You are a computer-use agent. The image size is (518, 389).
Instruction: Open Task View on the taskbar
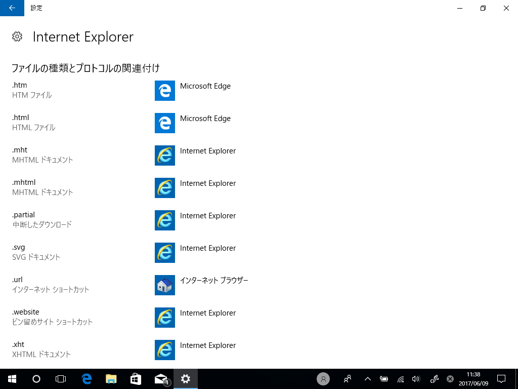(61, 379)
